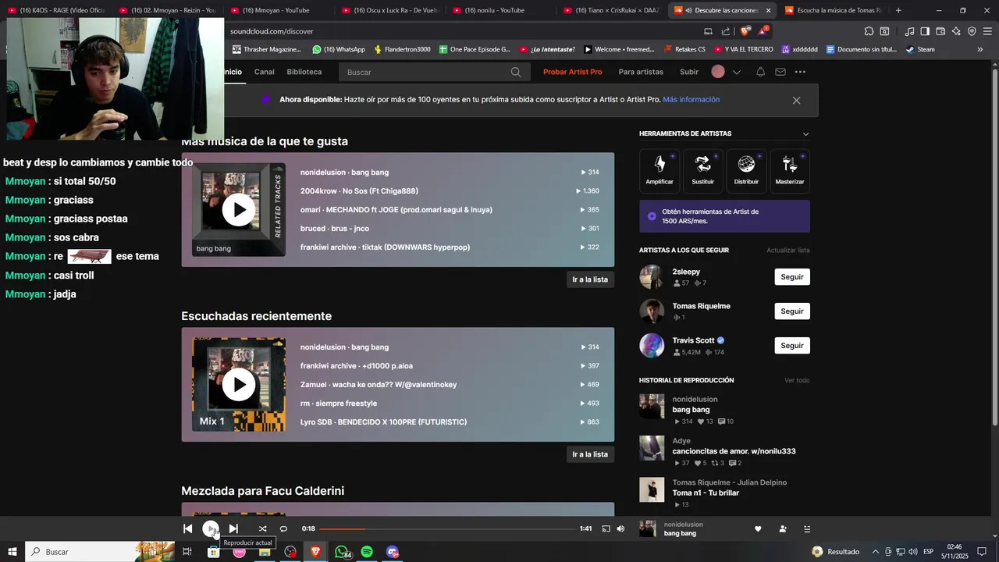Screen dimensions: 999x562
Task: Follow the artist 2sleepy
Action: pyautogui.click(x=792, y=277)
